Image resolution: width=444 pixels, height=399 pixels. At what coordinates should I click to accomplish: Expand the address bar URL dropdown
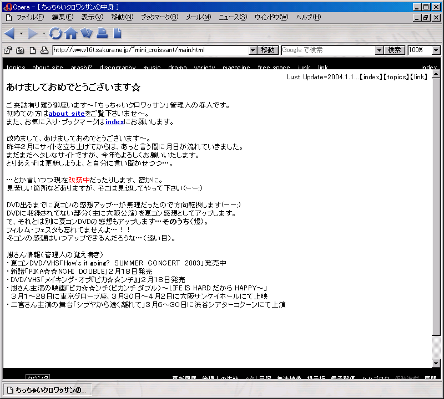click(x=253, y=50)
